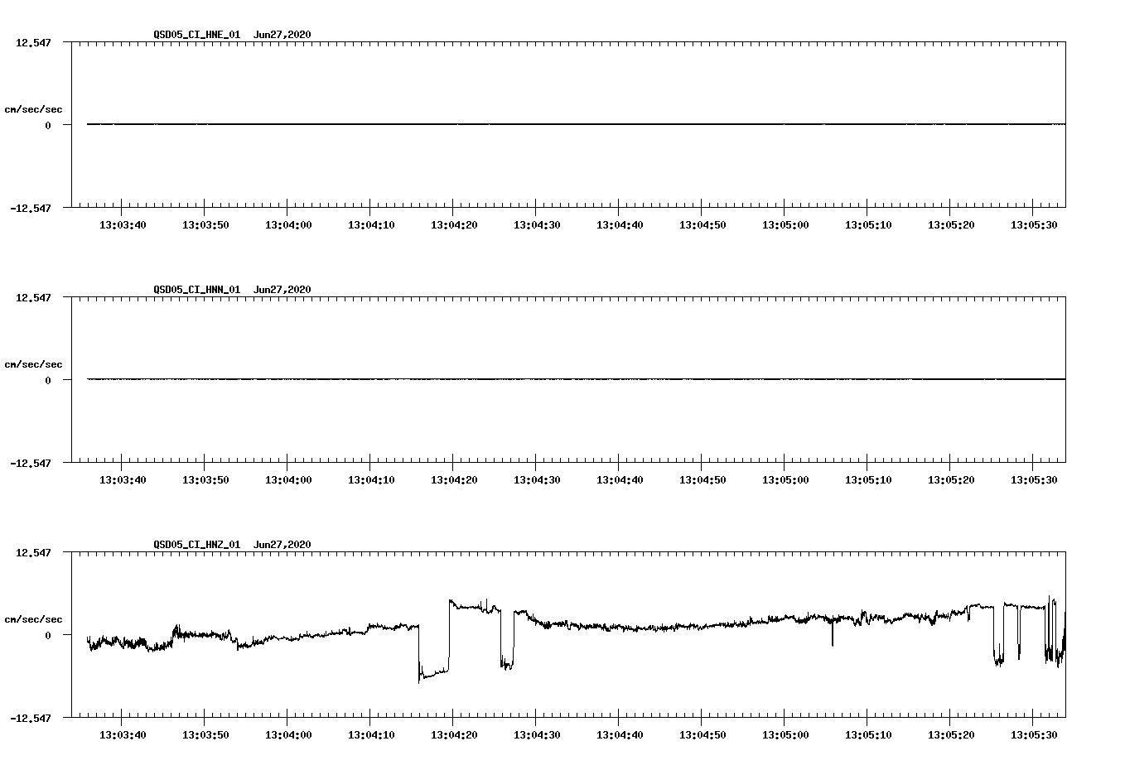This screenshot has width=1125, height=765.
Task: Select 13:05:30 tick label below HNN chart
Action: (1034, 479)
